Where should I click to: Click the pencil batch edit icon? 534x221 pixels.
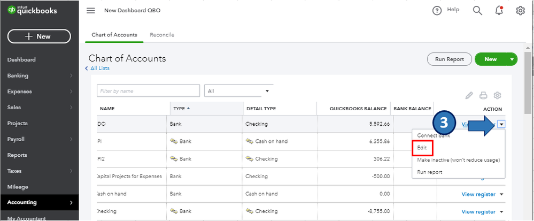click(469, 95)
